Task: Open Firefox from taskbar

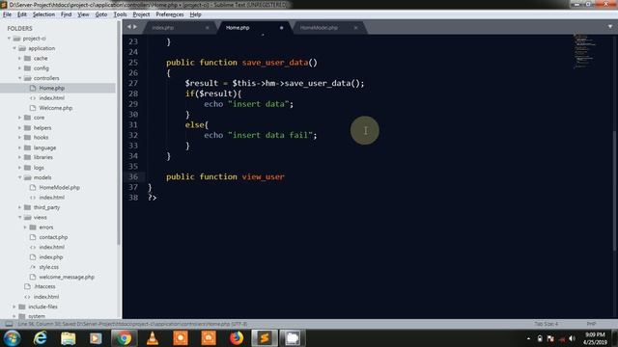Action: (236, 338)
